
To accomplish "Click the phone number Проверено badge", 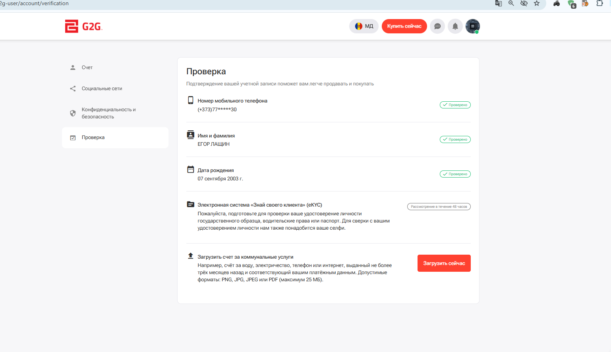I will pyautogui.click(x=455, y=105).
